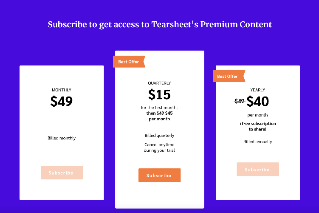
Task: Select the $49 Monthly price
Action: pos(62,102)
